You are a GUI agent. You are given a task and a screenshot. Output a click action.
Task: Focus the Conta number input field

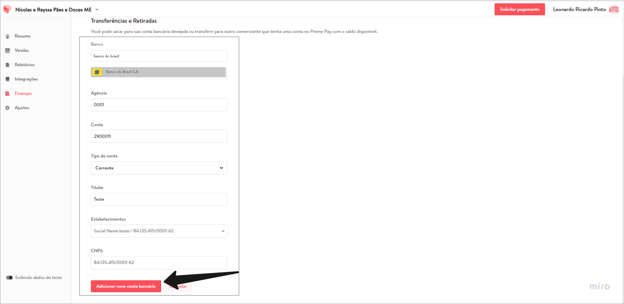click(159, 136)
